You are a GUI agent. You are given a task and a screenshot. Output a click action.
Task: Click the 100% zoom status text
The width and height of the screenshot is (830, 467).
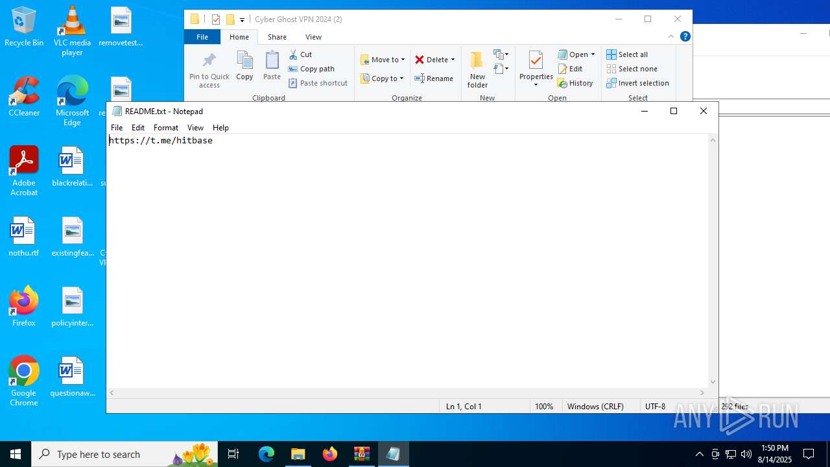tap(544, 406)
